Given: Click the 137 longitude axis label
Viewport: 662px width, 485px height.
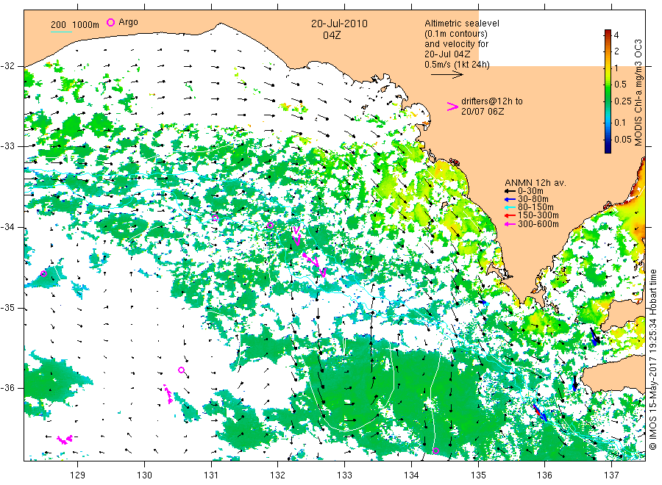Looking at the screenshot, I should pyautogui.click(x=611, y=475).
